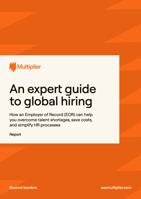Click the 'Multiplier' wordmark text
The width and height of the screenshot is (141, 199).
click(29, 67)
